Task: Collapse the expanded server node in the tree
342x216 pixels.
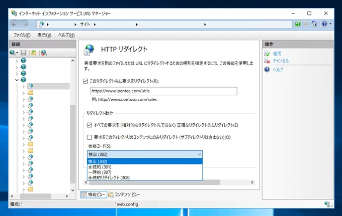Action: click(17, 80)
